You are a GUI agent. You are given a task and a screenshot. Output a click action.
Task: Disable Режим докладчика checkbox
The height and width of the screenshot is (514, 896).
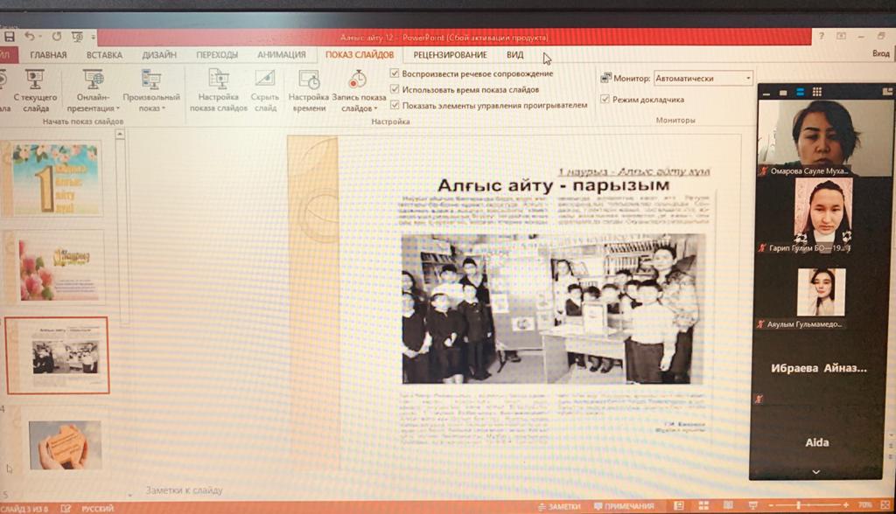tap(605, 100)
